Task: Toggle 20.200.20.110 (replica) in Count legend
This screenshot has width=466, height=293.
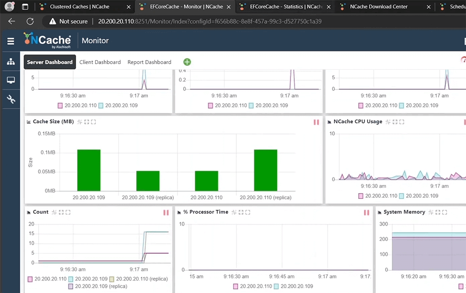Action: [138, 279]
